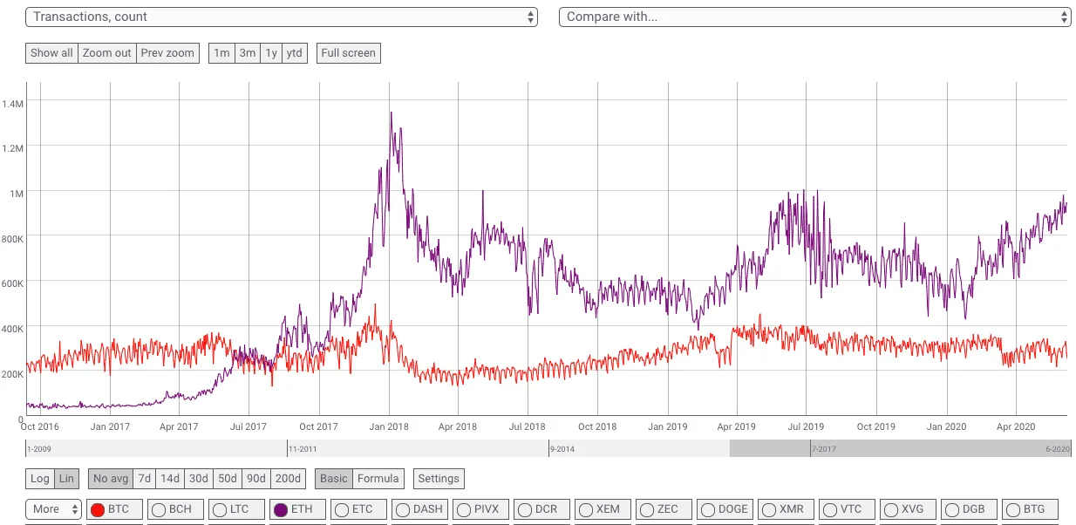1076x525 pixels.
Task: Toggle the purple ETH coin indicator
Action: [281, 510]
